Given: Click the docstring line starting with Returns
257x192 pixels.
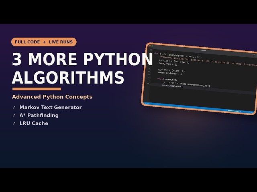Looking at the screenshot, I should tap(208, 61).
